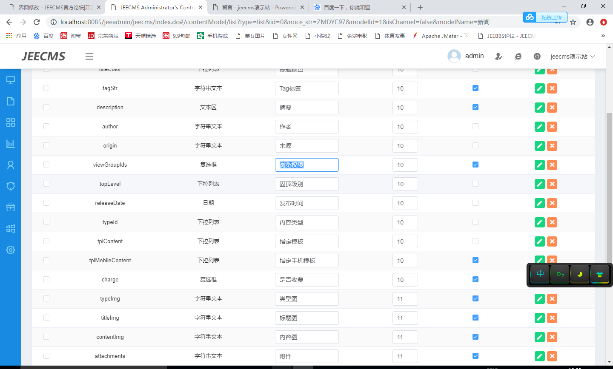Click the power logout icon in header
This screenshot has height=369, width=613.
537,57
